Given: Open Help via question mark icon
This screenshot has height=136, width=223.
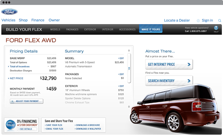Looking at the screenshot, I should tap(216, 28).
